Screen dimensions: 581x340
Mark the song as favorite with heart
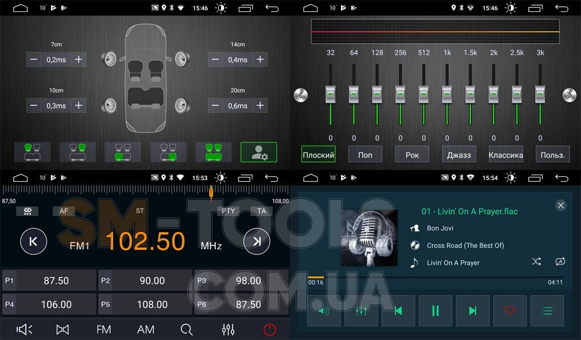coord(510,311)
